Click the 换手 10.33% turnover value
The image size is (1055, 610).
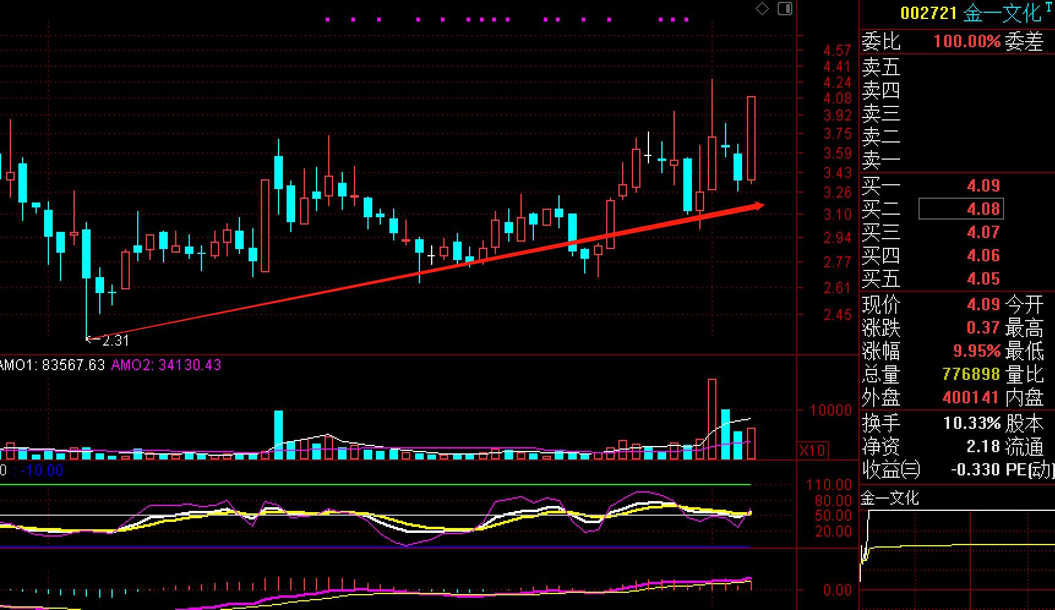click(972, 423)
